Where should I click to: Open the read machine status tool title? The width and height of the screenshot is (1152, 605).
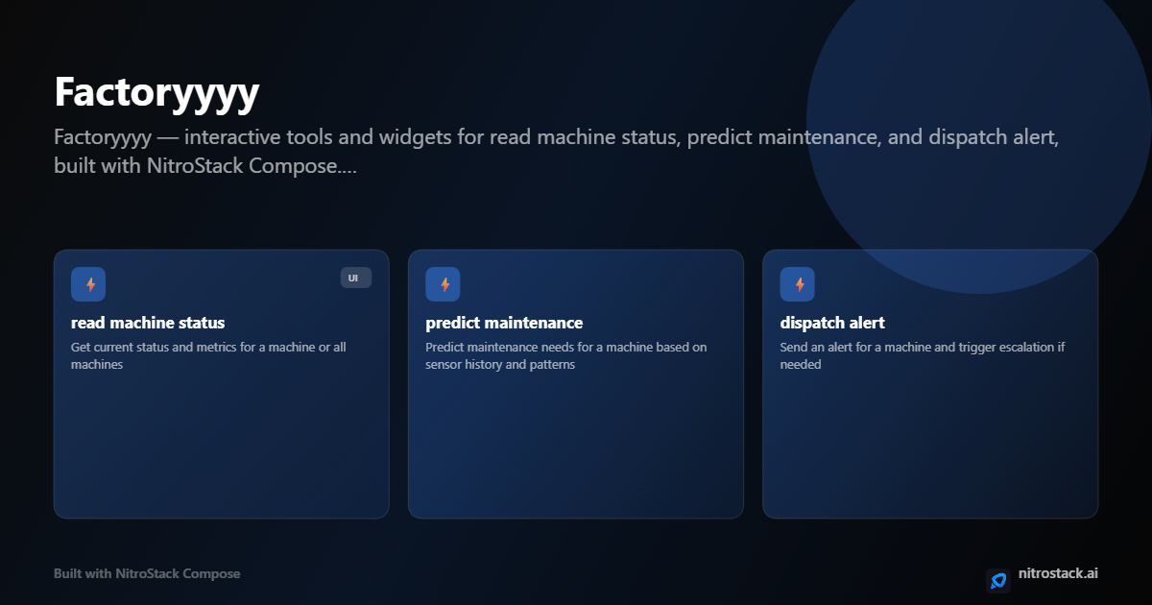click(148, 323)
